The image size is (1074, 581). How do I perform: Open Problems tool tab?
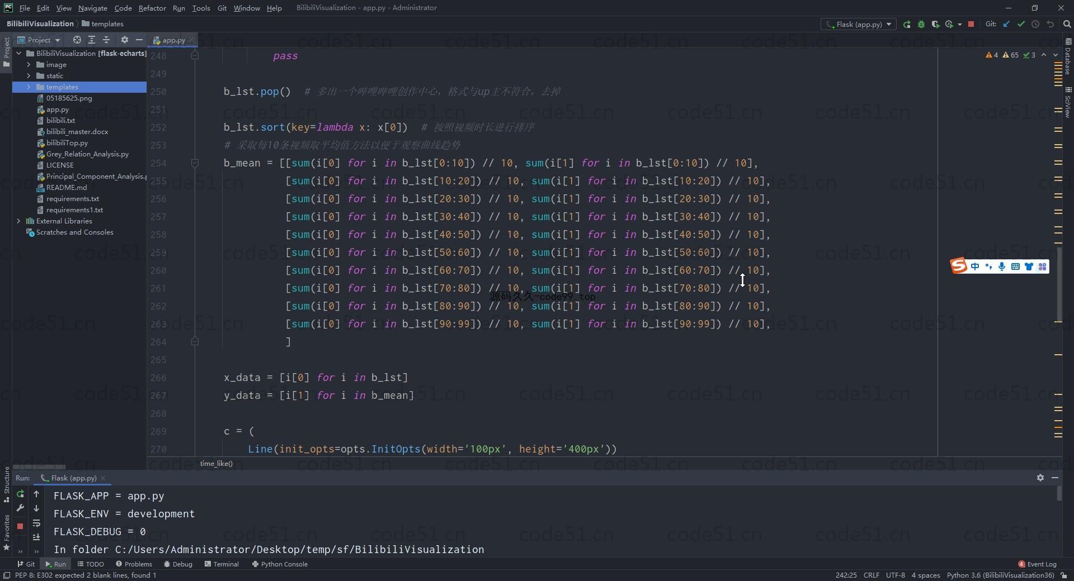(134, 564)
